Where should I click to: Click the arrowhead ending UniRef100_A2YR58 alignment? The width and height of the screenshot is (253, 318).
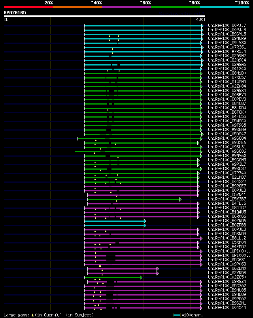158,273
